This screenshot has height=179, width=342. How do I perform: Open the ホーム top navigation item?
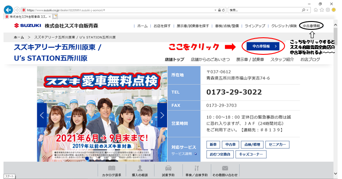click(x=142, y=26)
